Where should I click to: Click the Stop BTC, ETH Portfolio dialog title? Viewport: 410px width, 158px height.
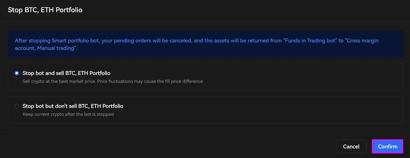[45, 10]
